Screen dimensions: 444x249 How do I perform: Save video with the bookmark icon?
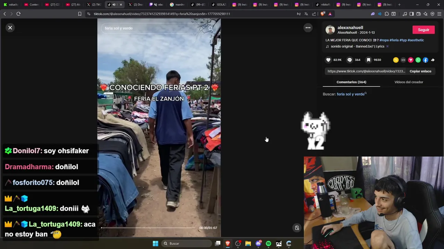pyautogui.click(x=369, y=60)
